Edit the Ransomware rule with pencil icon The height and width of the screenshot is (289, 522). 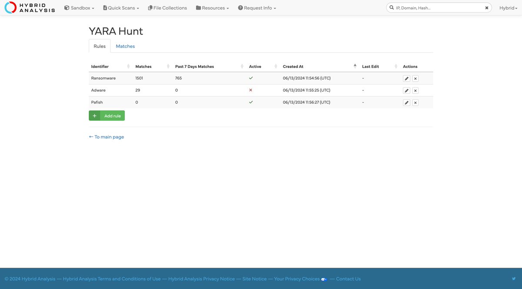point(406,79)
